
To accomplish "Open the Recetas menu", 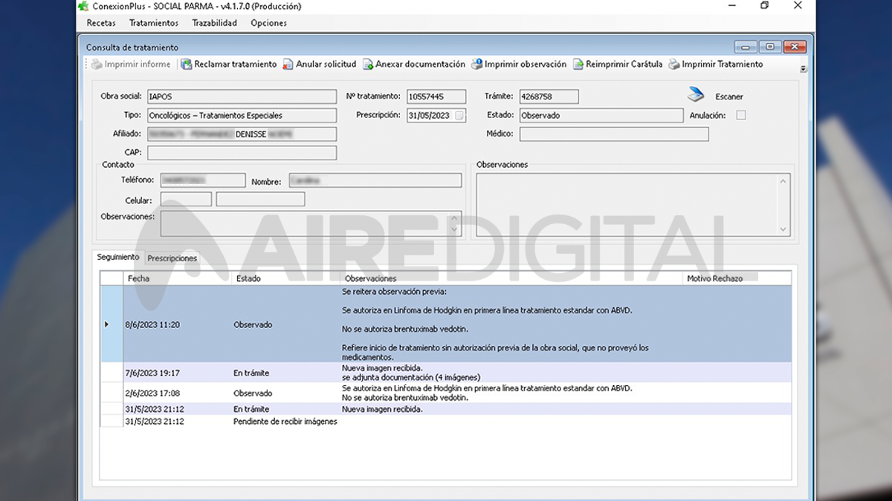I will (101, 23).
